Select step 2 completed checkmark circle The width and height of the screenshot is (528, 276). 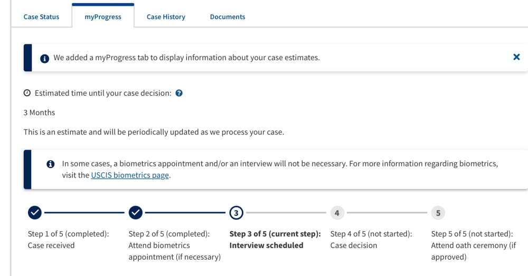pyautogui.click(x=135, y=213)
